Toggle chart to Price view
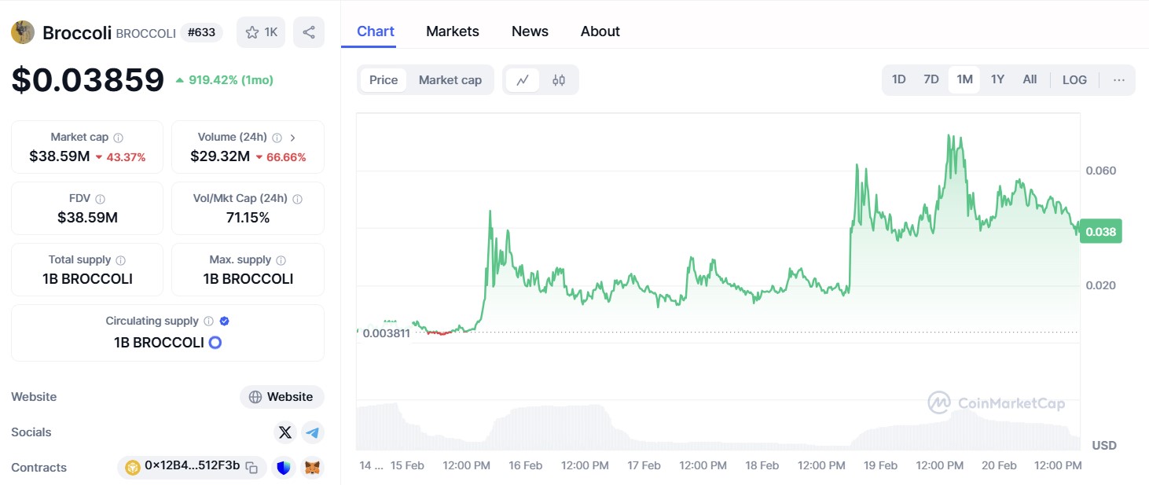Screen dimensions: 1149x485 pyautogui.click(x=384, y=80)
